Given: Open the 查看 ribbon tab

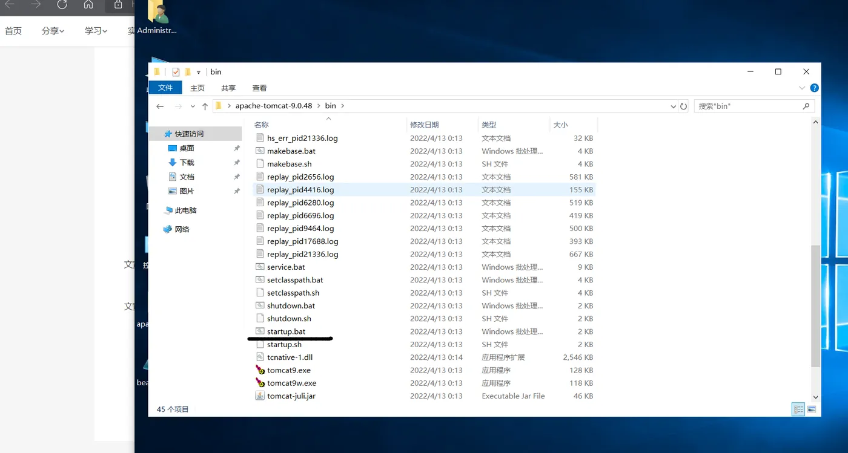Looking at the screenshot, I should (x=259, y=88).
